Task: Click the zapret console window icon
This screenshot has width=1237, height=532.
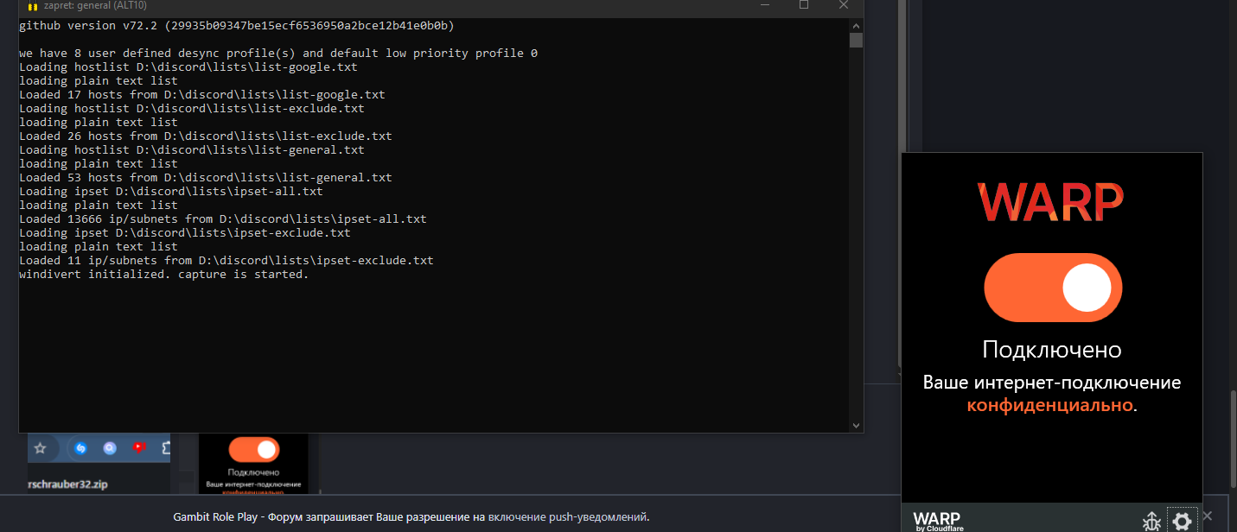Action: [x=33, y=6]
